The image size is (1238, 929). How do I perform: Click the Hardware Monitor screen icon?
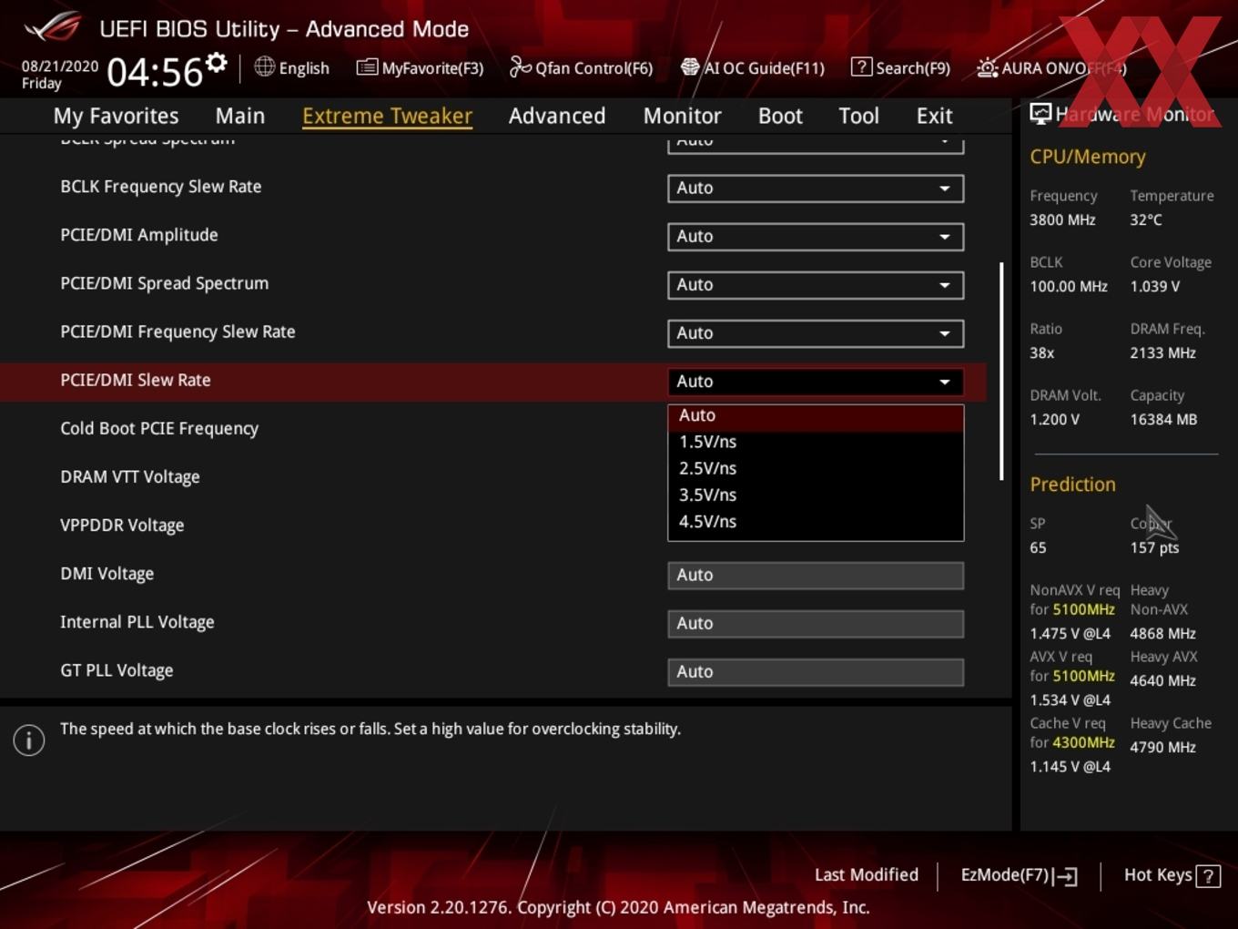click(1040, 114)
